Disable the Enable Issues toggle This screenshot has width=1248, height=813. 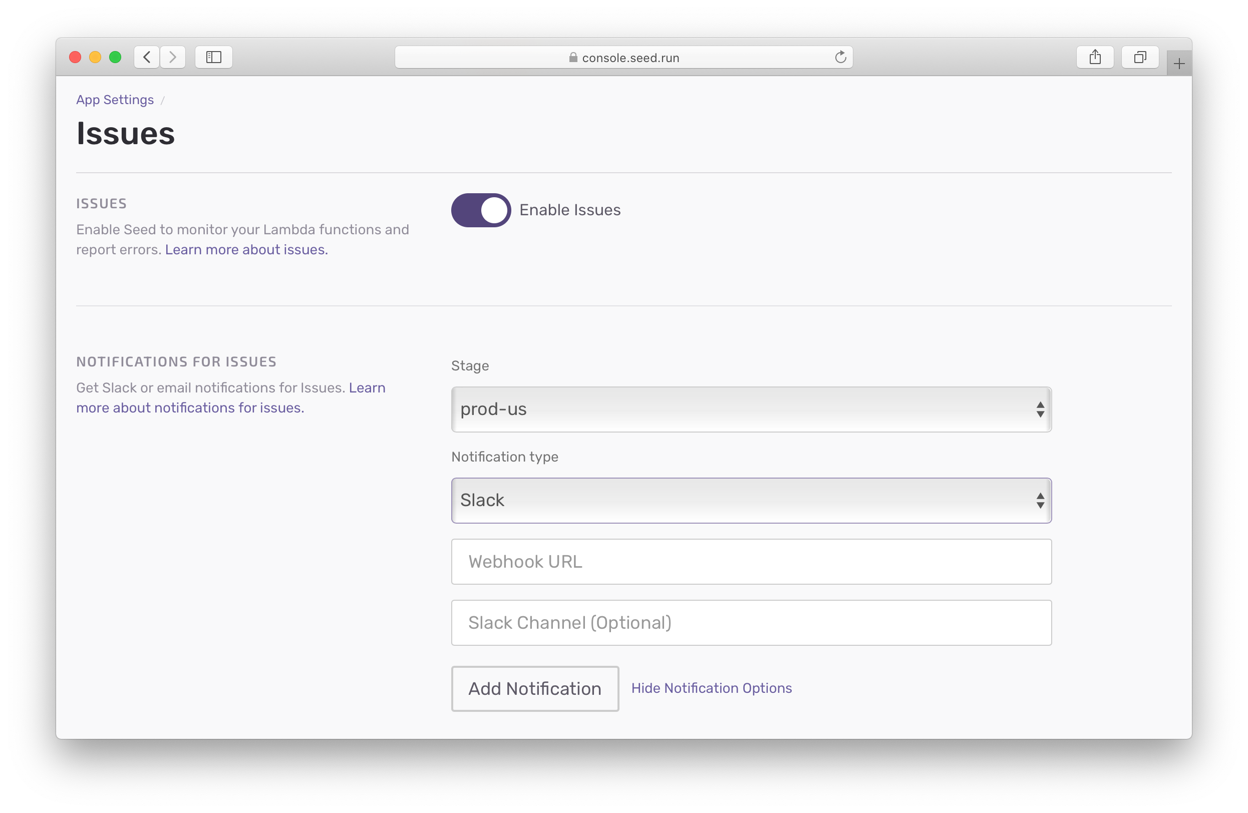481,210
